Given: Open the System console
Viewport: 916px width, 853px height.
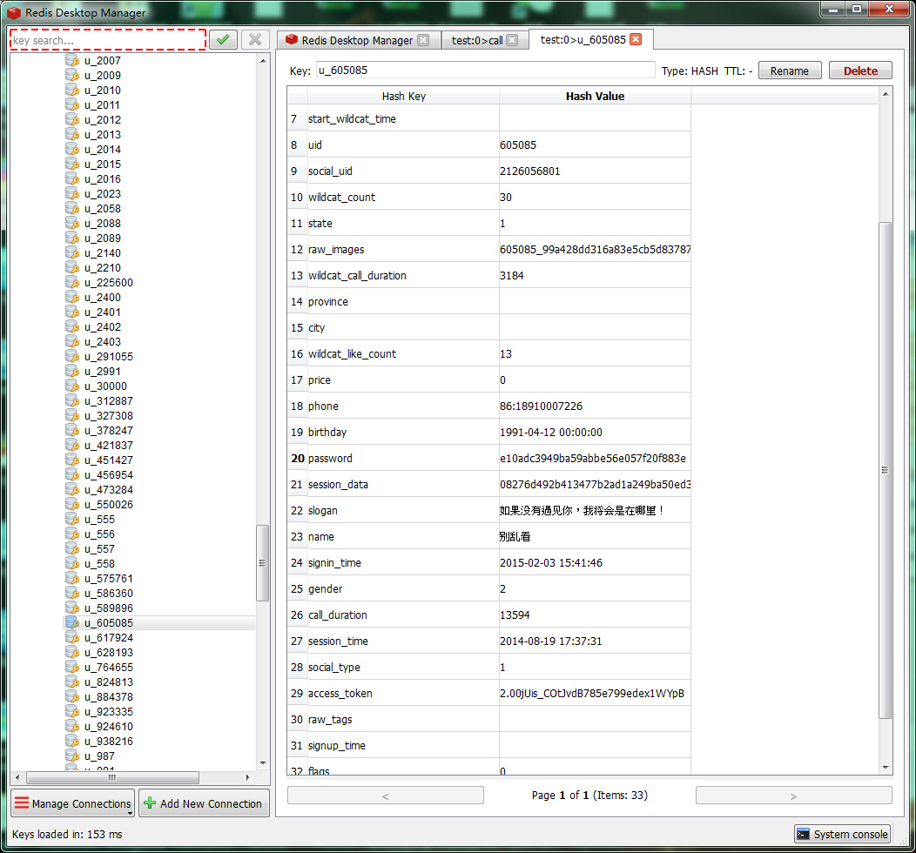Looking at the screenshot, I should (x=843, y=834).
